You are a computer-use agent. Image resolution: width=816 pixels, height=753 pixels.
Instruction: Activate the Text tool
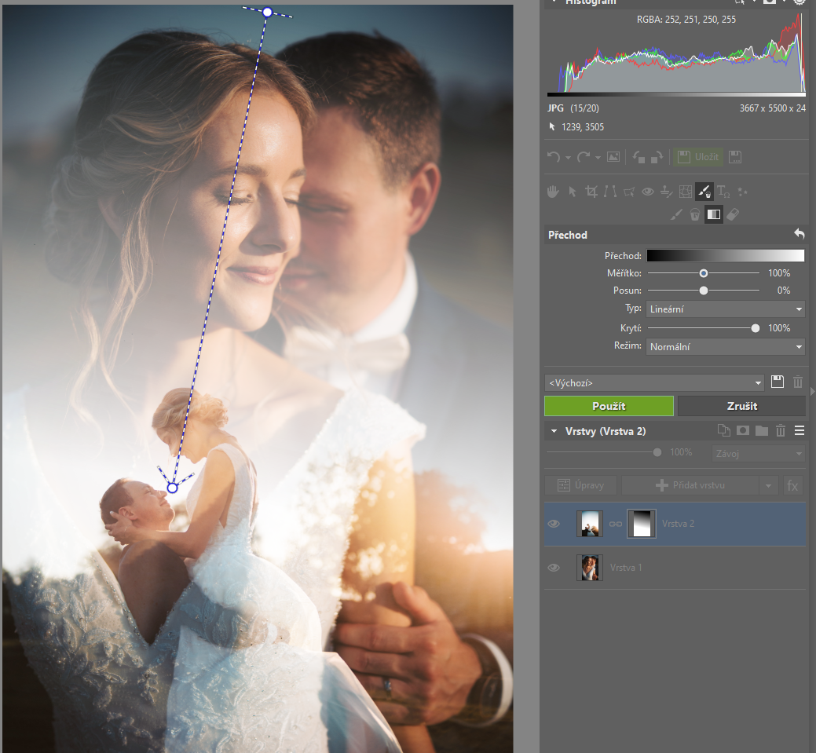point(723,191)
